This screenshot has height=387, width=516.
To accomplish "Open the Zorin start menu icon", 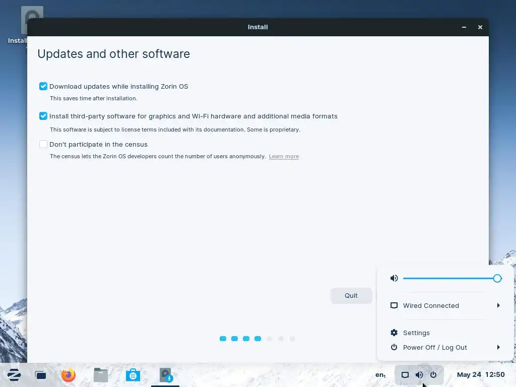I will click(14, 375).
